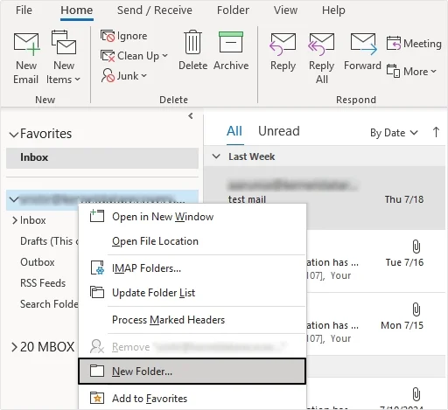Open the By Date sort dropdown
448x410 pixels.
pyautogui.click(x=394, y=133)
